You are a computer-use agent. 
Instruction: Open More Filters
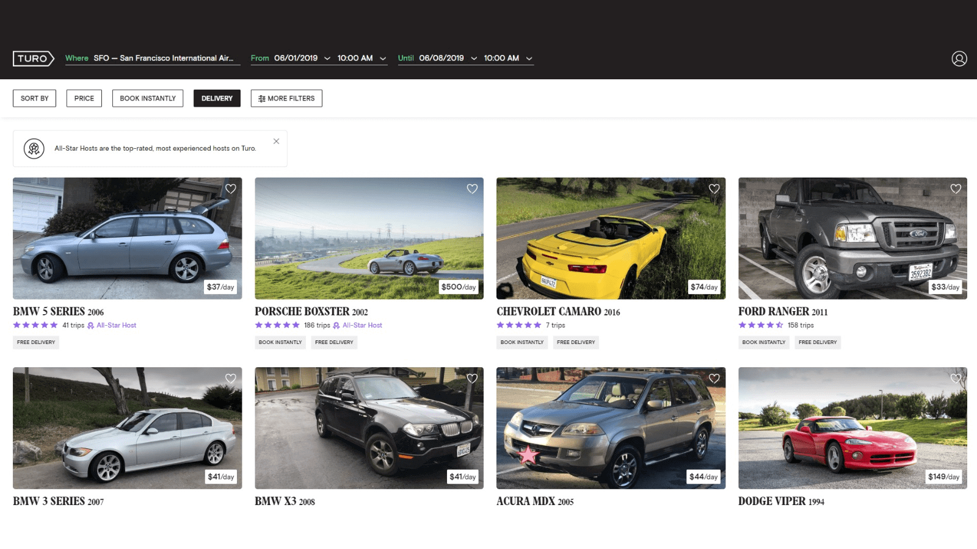coord(286,98)
